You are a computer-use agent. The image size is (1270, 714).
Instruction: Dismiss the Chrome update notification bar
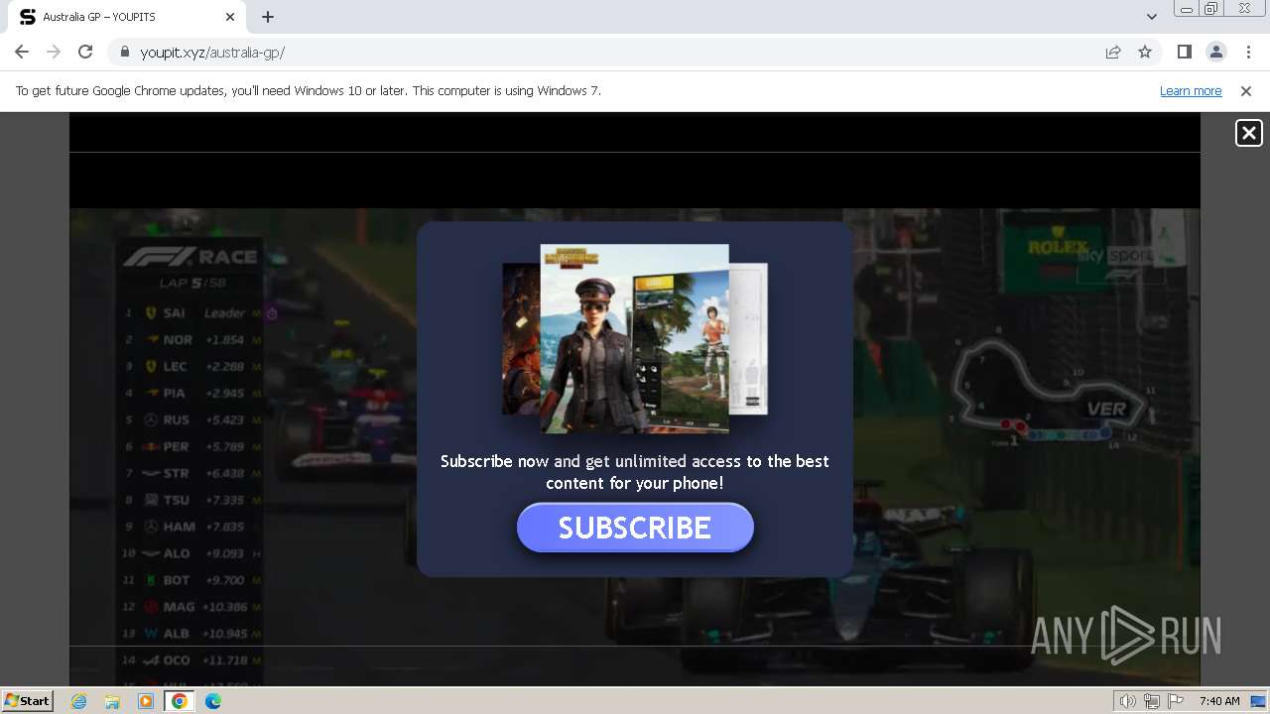click(x=1246, y=90)
